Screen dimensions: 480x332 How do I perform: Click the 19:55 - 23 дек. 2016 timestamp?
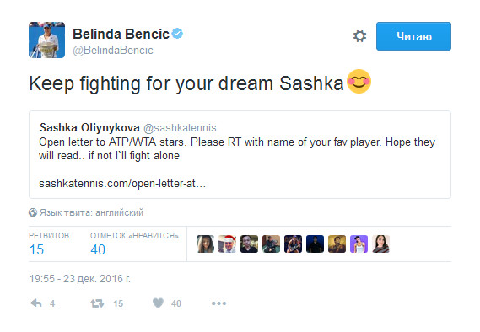79,279
